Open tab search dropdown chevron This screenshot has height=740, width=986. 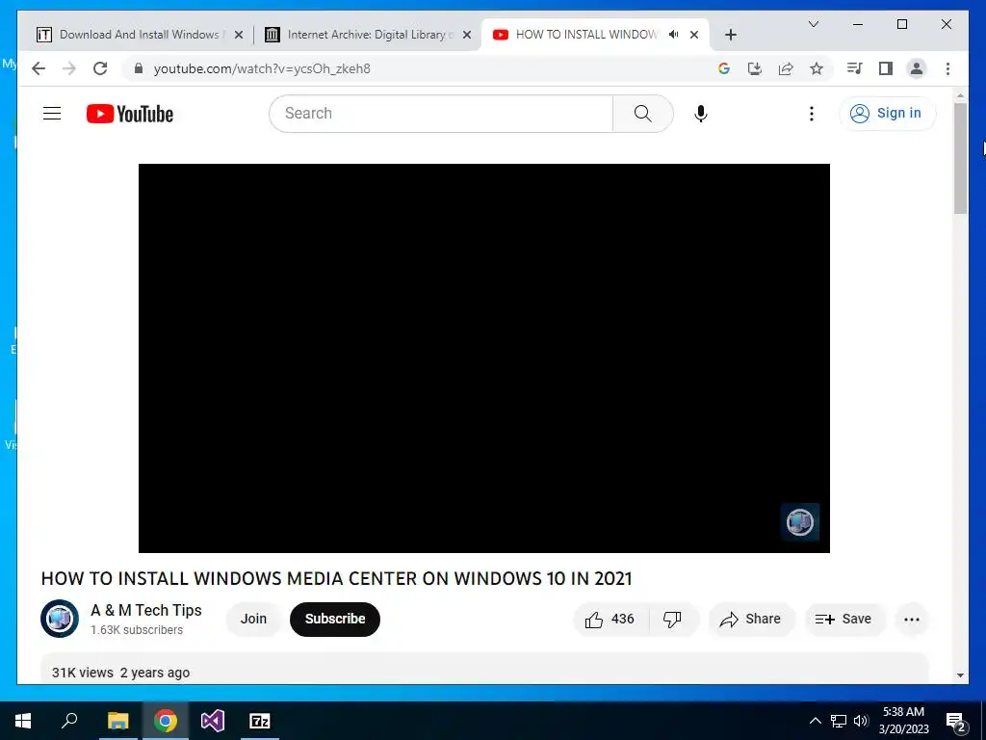tap(813, 24)
